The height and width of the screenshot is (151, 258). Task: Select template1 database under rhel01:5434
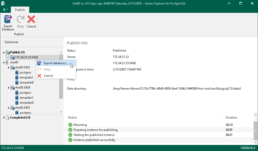pos(17,98)
